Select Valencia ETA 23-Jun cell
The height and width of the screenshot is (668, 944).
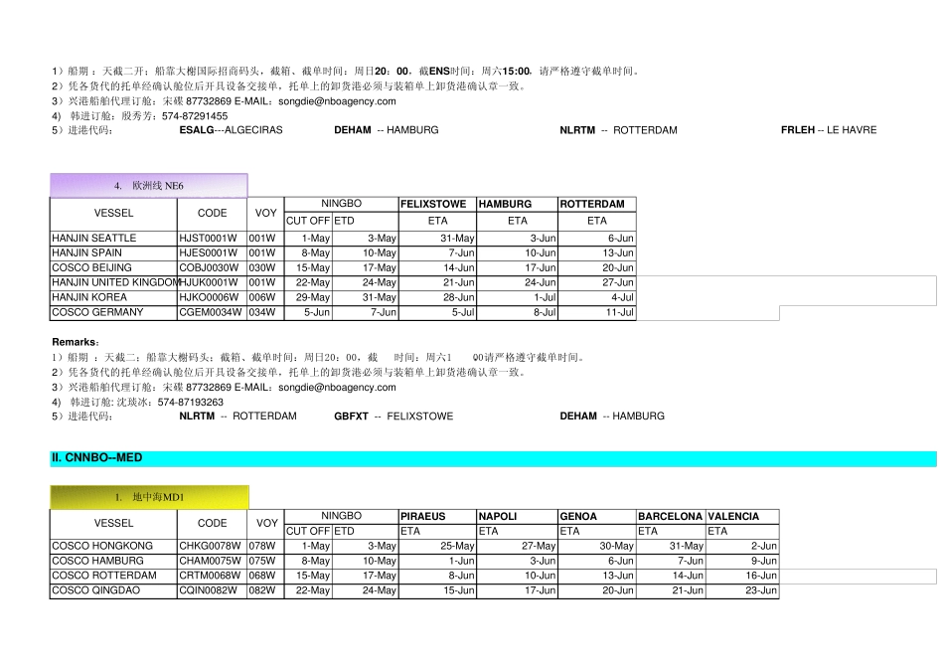pyautogui.click(x=742, y=590)
